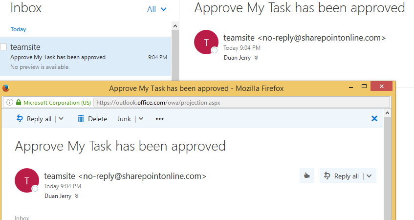Click the like thumbs-up icon

pos(307,176)
